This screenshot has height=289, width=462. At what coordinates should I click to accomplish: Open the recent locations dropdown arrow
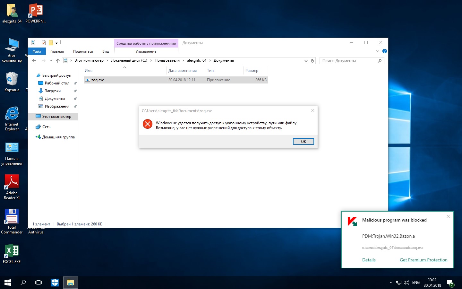tap(51, 61)
